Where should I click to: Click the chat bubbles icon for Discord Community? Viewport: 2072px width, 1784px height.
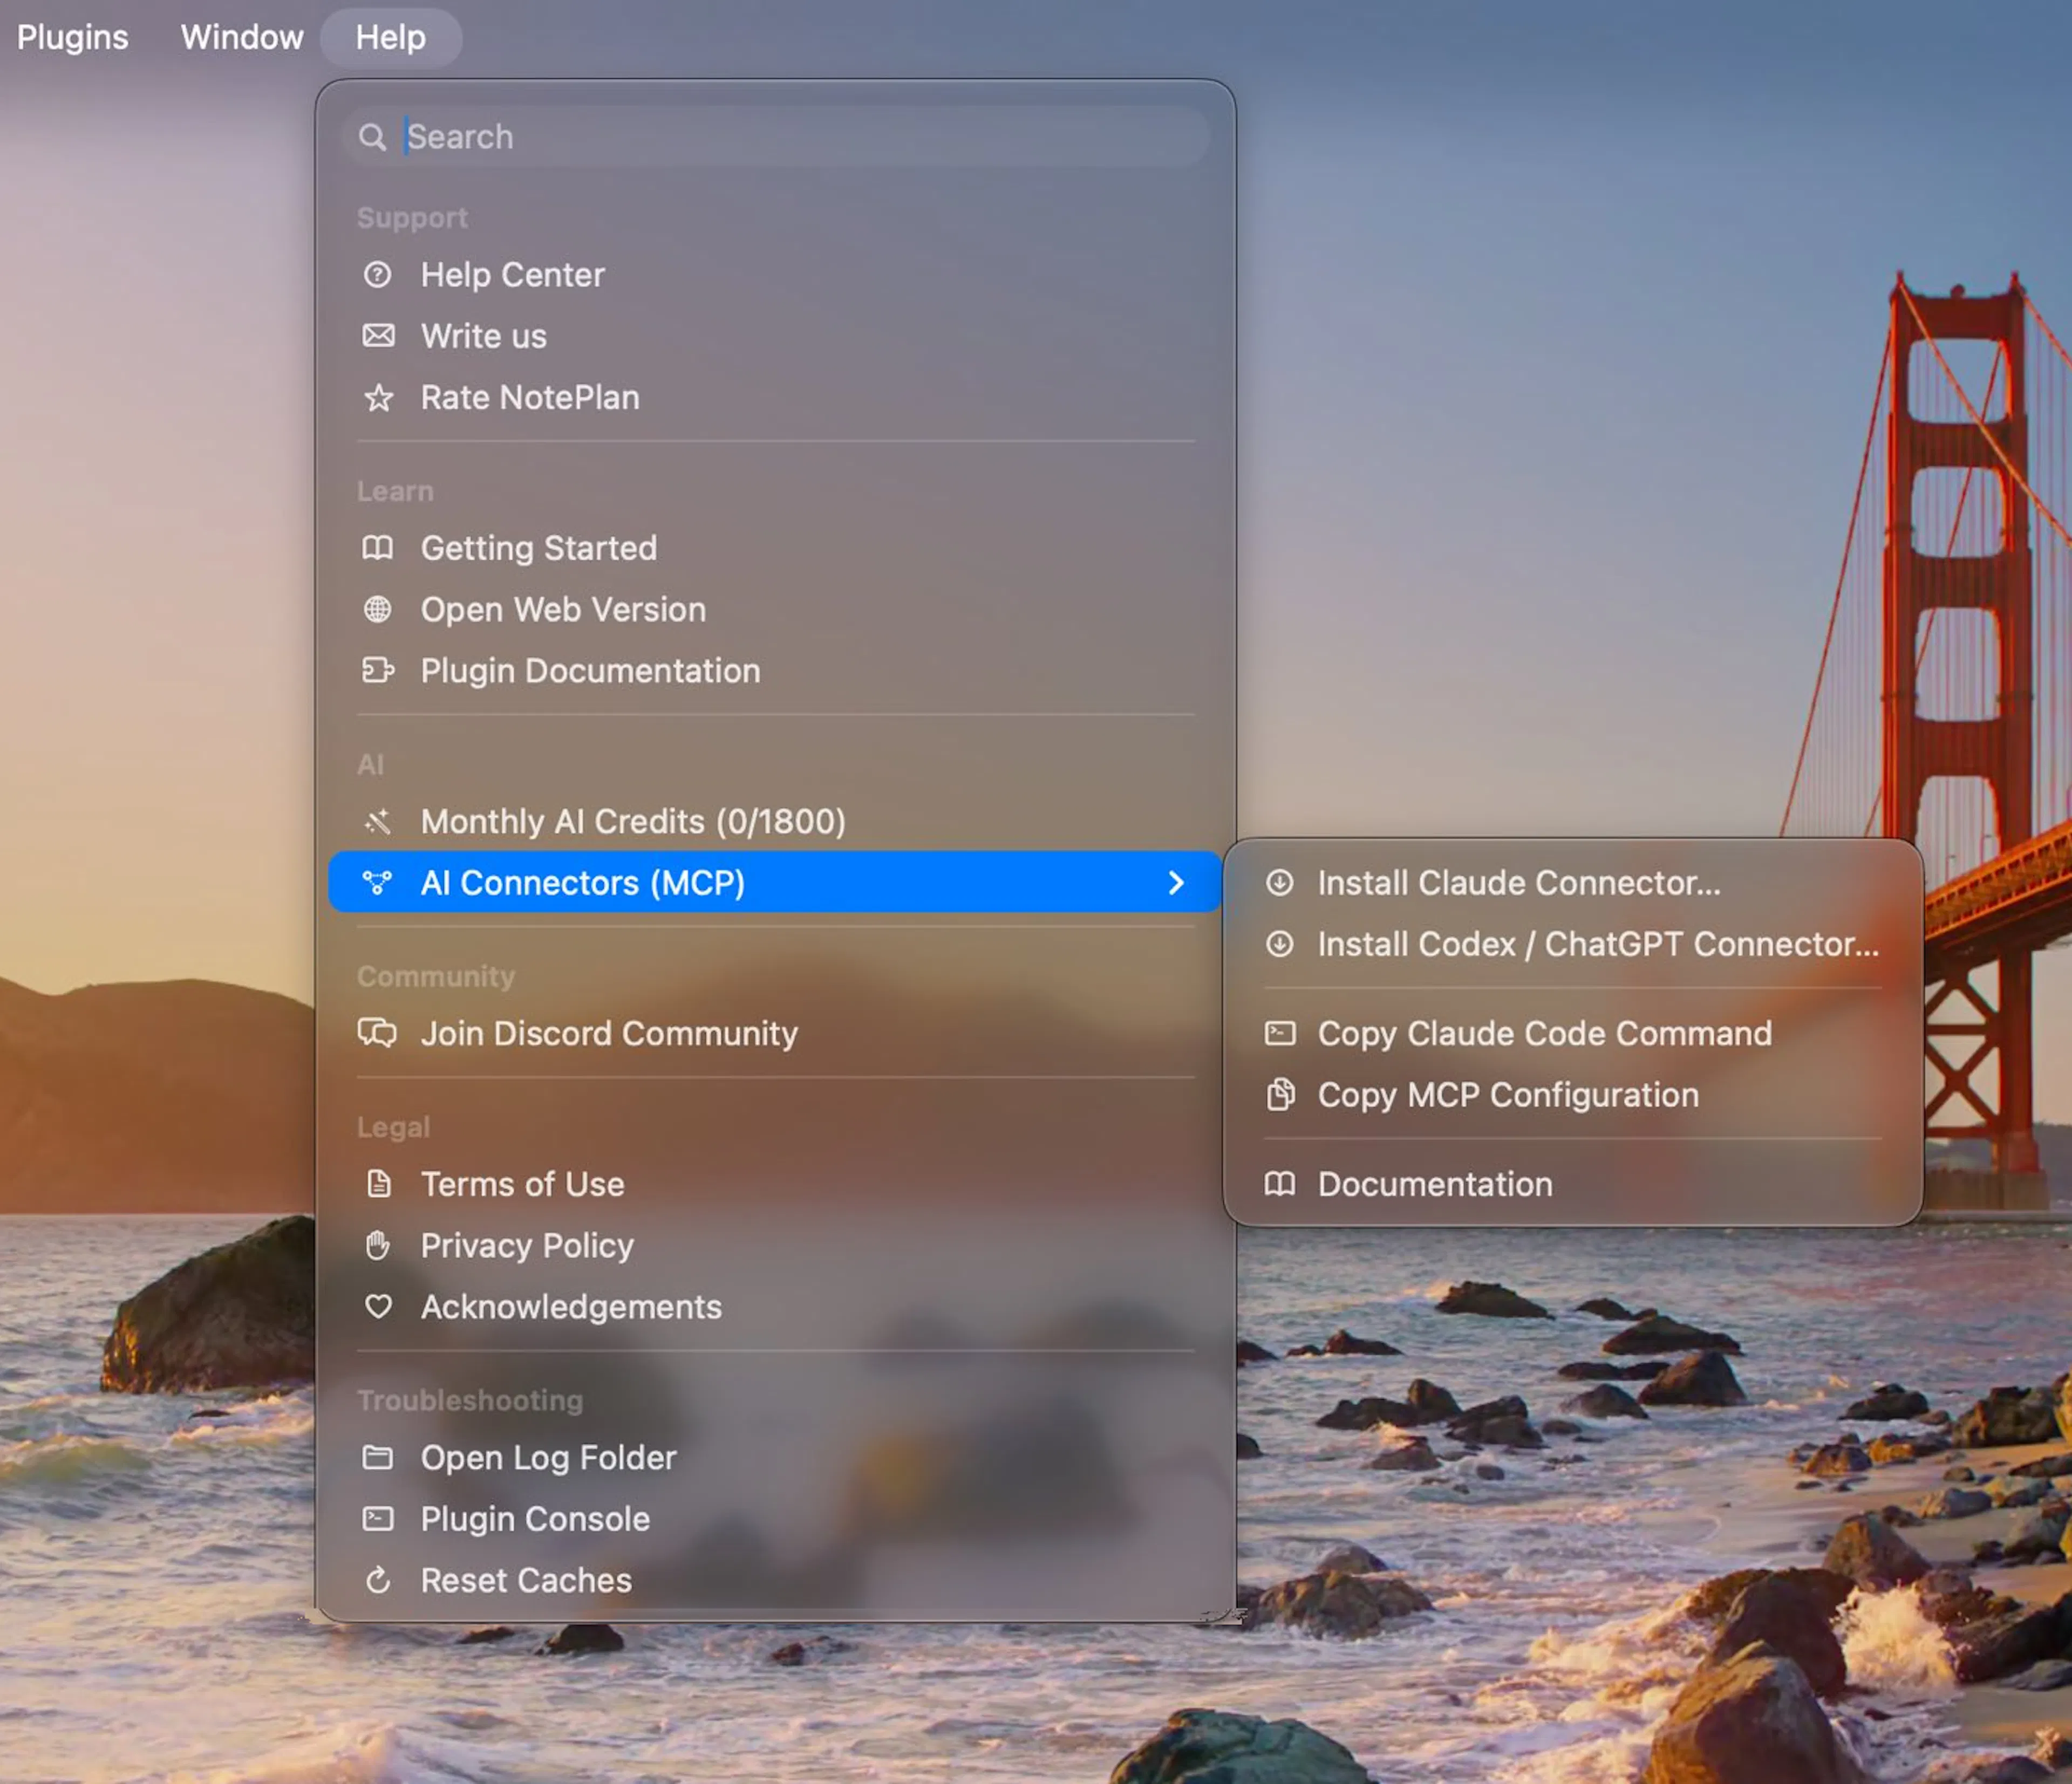click(x=377, y=1032)
